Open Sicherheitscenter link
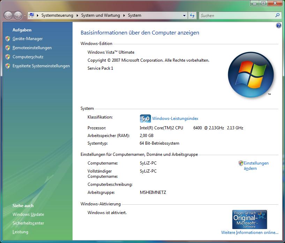The image size is (285, 243). 28,223
